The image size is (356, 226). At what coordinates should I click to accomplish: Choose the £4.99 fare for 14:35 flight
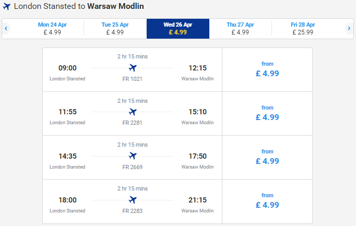(267, 158)
